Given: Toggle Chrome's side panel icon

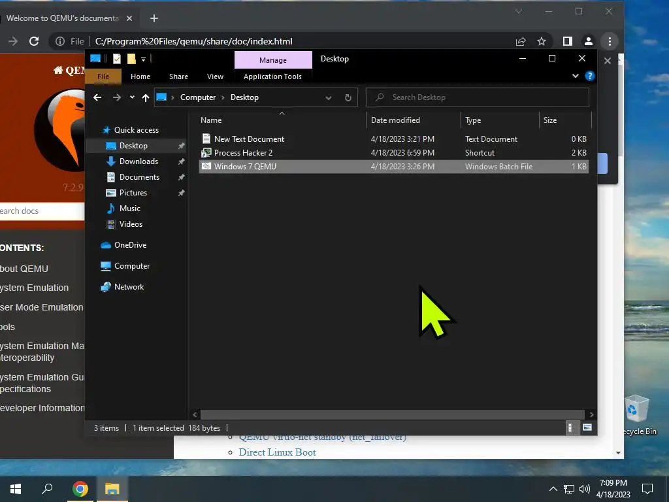Looking at the screenshot, I should click(568, 41).
